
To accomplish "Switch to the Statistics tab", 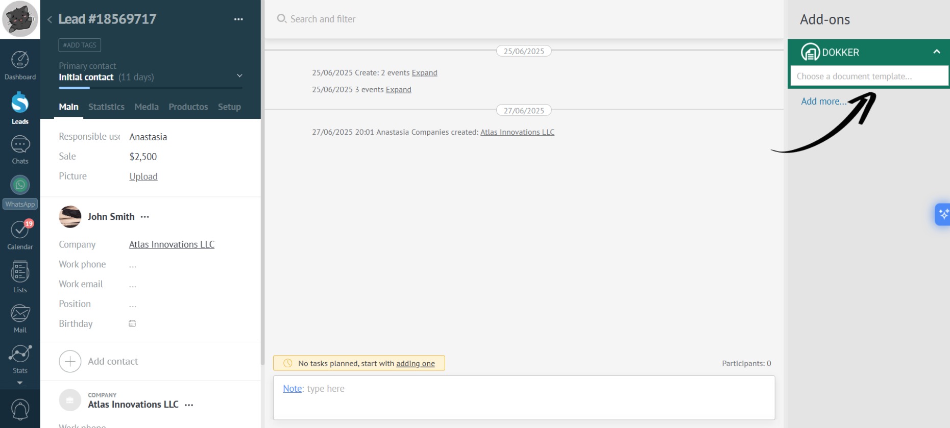I will click(106, 107).
